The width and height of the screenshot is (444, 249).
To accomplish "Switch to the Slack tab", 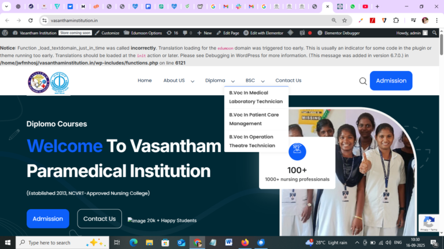I will tap(238, 6).
